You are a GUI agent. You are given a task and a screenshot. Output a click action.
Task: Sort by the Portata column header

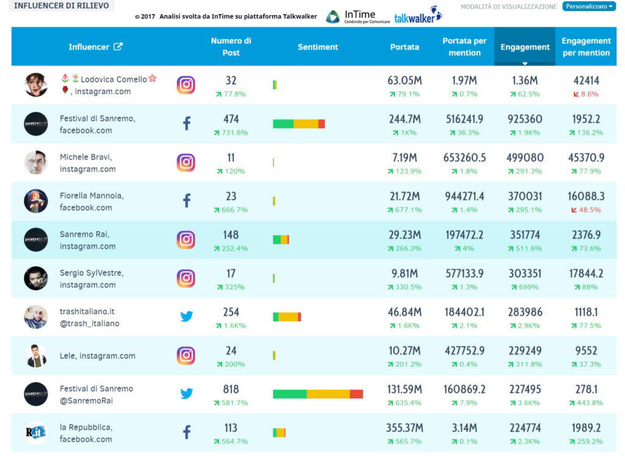[x=405, y=47]
